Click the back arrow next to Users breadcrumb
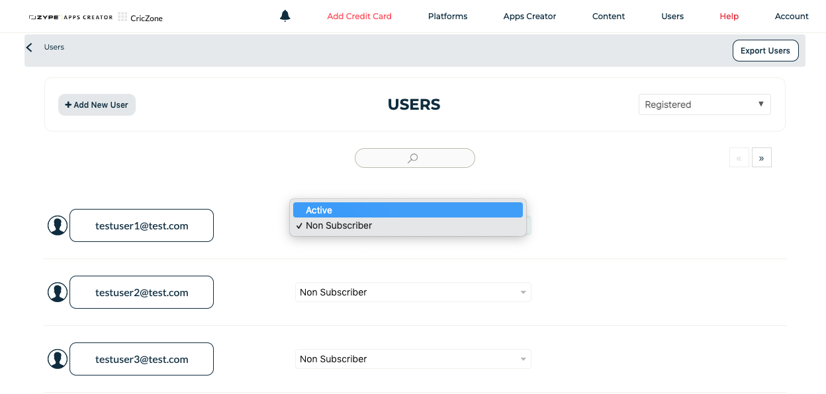The image size is (826, 394). [28, 47]
